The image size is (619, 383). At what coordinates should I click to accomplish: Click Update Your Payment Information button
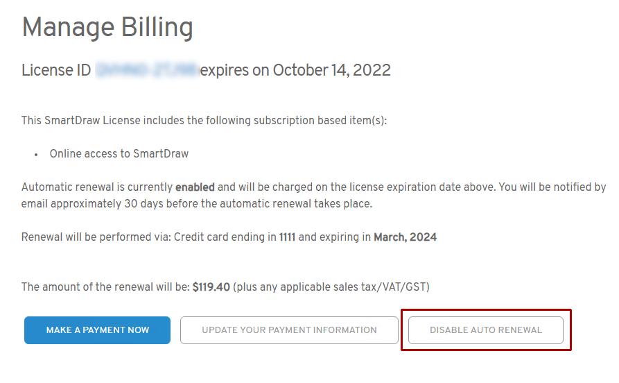(289, 330)
